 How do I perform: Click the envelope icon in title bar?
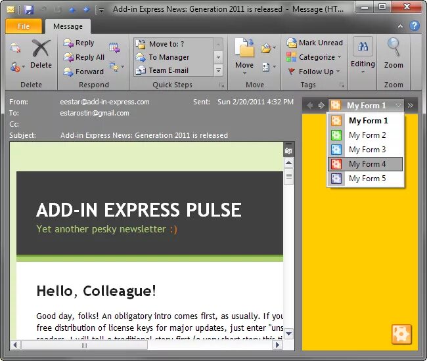point(11,10)
